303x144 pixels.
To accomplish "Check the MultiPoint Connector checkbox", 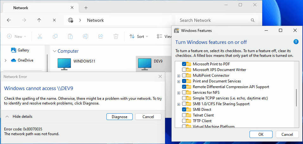I will click(x=184, y=75).
